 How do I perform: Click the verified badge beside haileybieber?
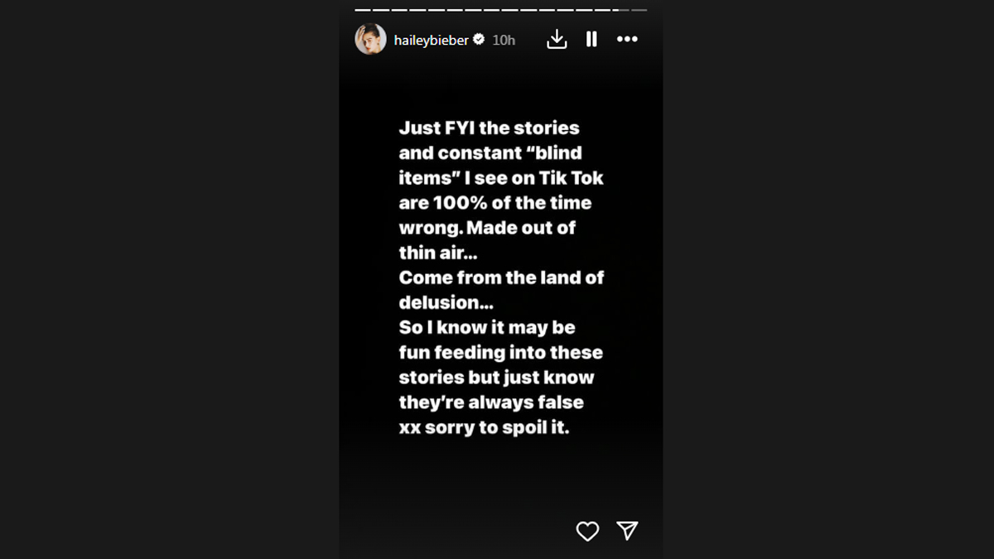479,39
